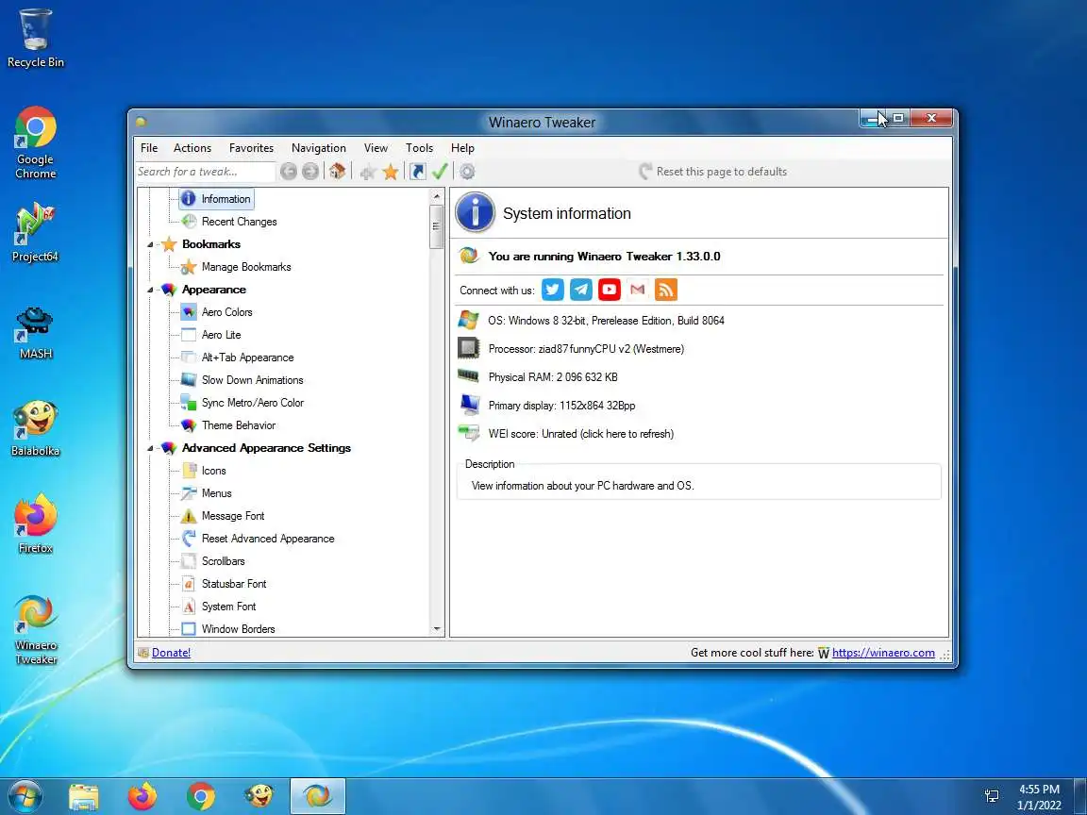Screen dimensions: 1087x815
Task: Select Slow Down Animations in the tree
Action: [252, 380]
